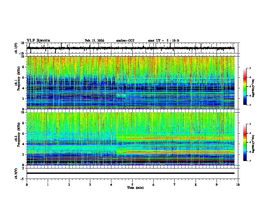Click the "-7" label on the ch.2 colorbar
This screenshot has width=268, height=207.
click(250, 161)
